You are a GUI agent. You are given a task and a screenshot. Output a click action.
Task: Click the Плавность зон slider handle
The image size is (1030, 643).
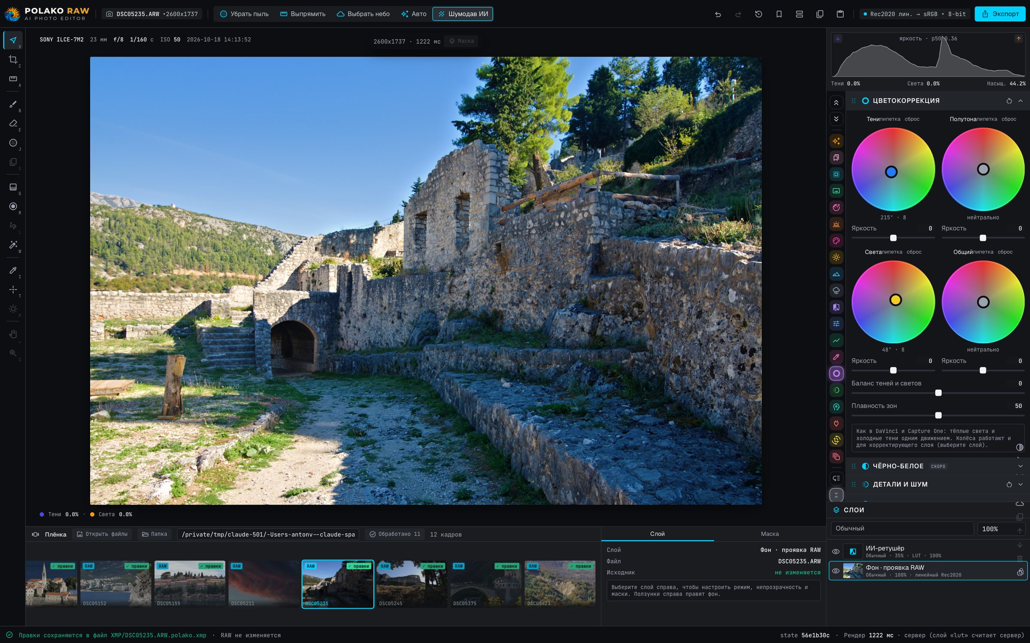coord(938,415)
